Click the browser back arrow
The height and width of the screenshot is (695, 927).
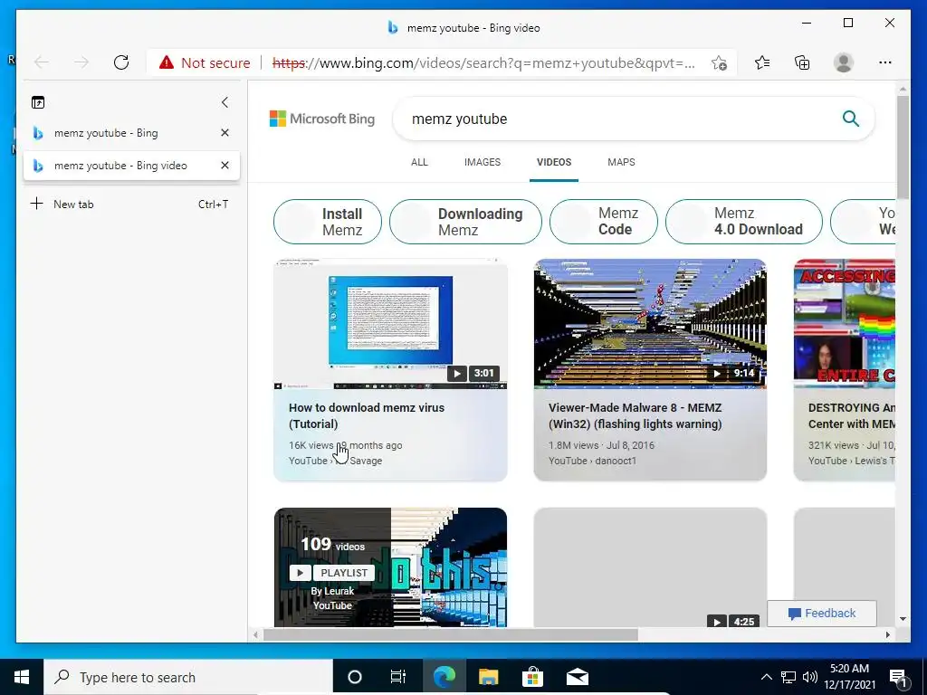[41, 62]
